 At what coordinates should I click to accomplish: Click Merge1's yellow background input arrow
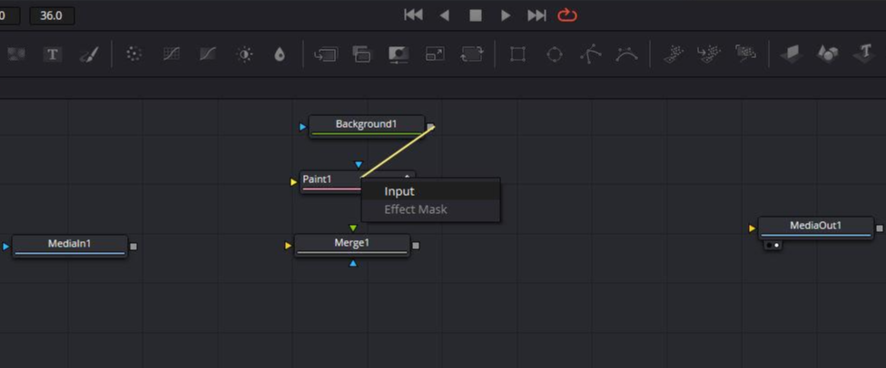tap(289, 246)
